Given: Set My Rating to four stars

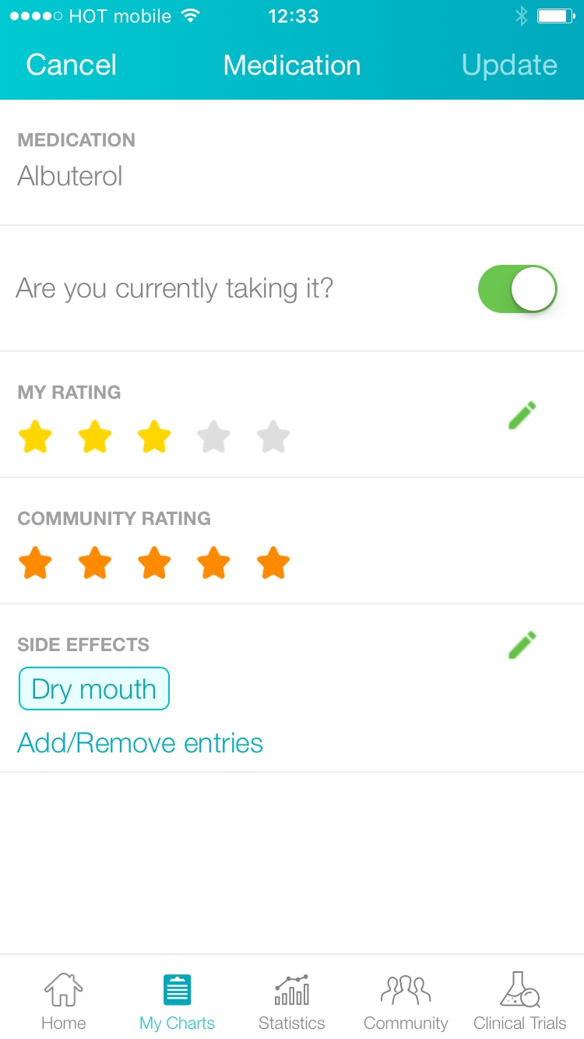Looking at the screenshot, I should pos(213,437).
